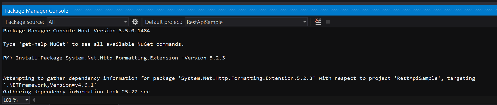497x105 pixels.
Task: Open the 100 % zoom dropdown arrow
Action: pyautogui.click(x=27, y=100)
